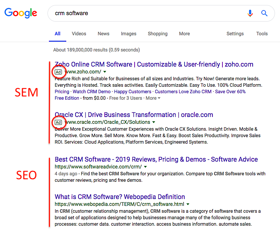Expand dropdown arrow beside oracle.com URL
Image resolution: width=280 pixels, height=230 pixels.
click(154, 122)
